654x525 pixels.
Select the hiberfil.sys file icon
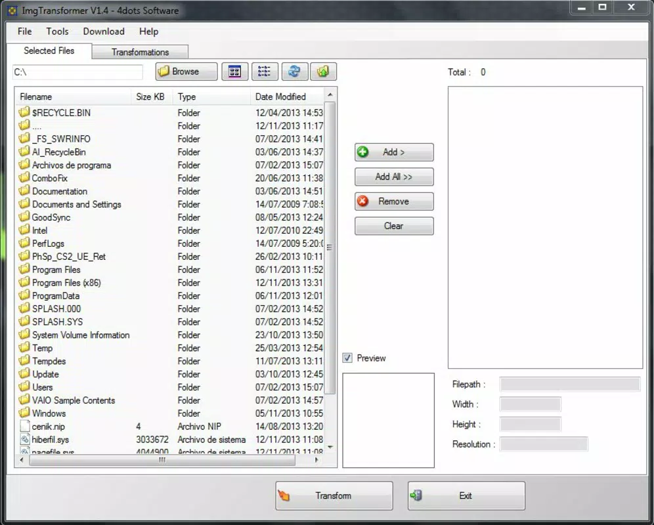pos(24,439)
